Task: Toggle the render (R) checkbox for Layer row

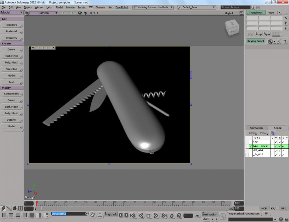Action: coord(279,142)
